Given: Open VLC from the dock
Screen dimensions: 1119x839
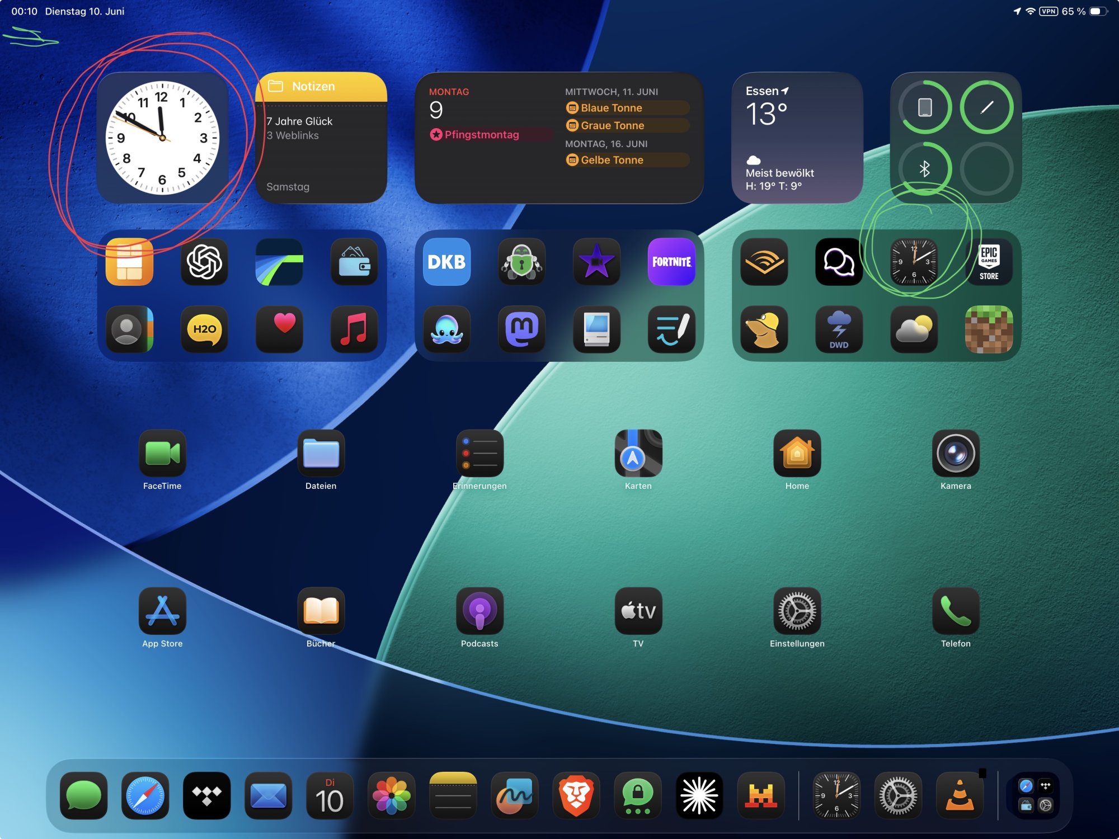Looking at the screenshot, I should (x=960, y=795).
